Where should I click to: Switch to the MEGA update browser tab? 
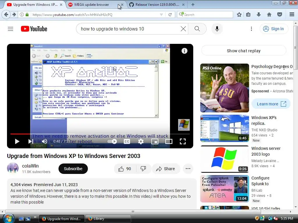tap(92, 5)
